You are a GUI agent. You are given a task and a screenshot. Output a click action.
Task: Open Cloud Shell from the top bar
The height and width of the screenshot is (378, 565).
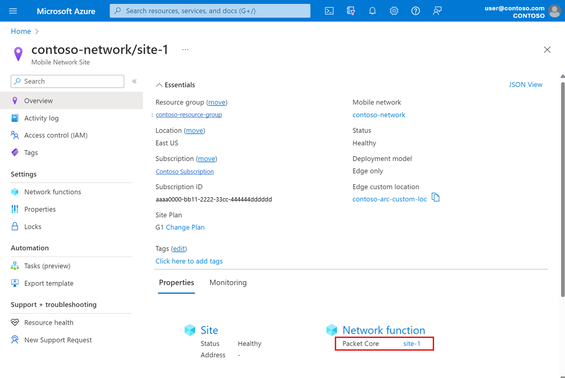(x=329, y=10)
